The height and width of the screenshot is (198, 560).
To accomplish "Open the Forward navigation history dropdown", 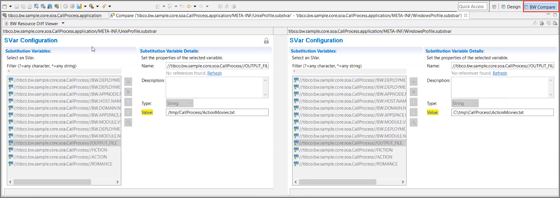I will pyautogui.click(x=207, y=6).
